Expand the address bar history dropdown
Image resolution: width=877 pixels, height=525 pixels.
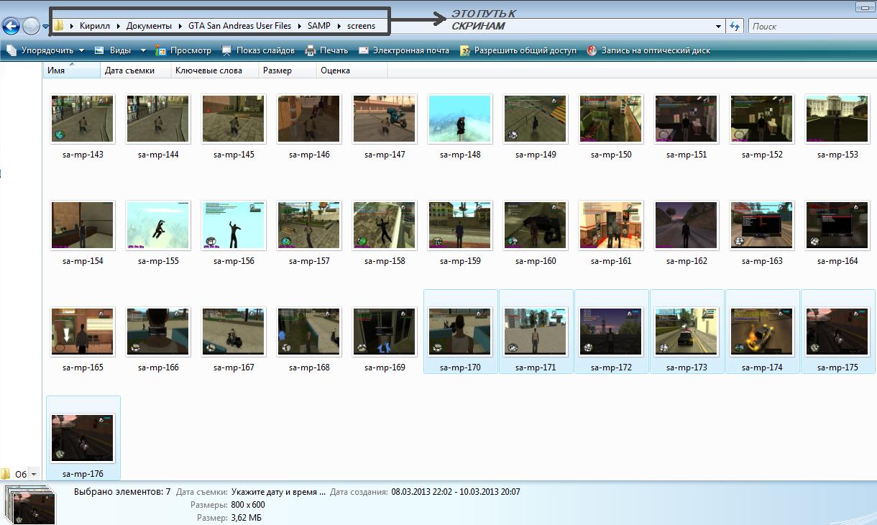pyautogui.click(x=719, y=27)
